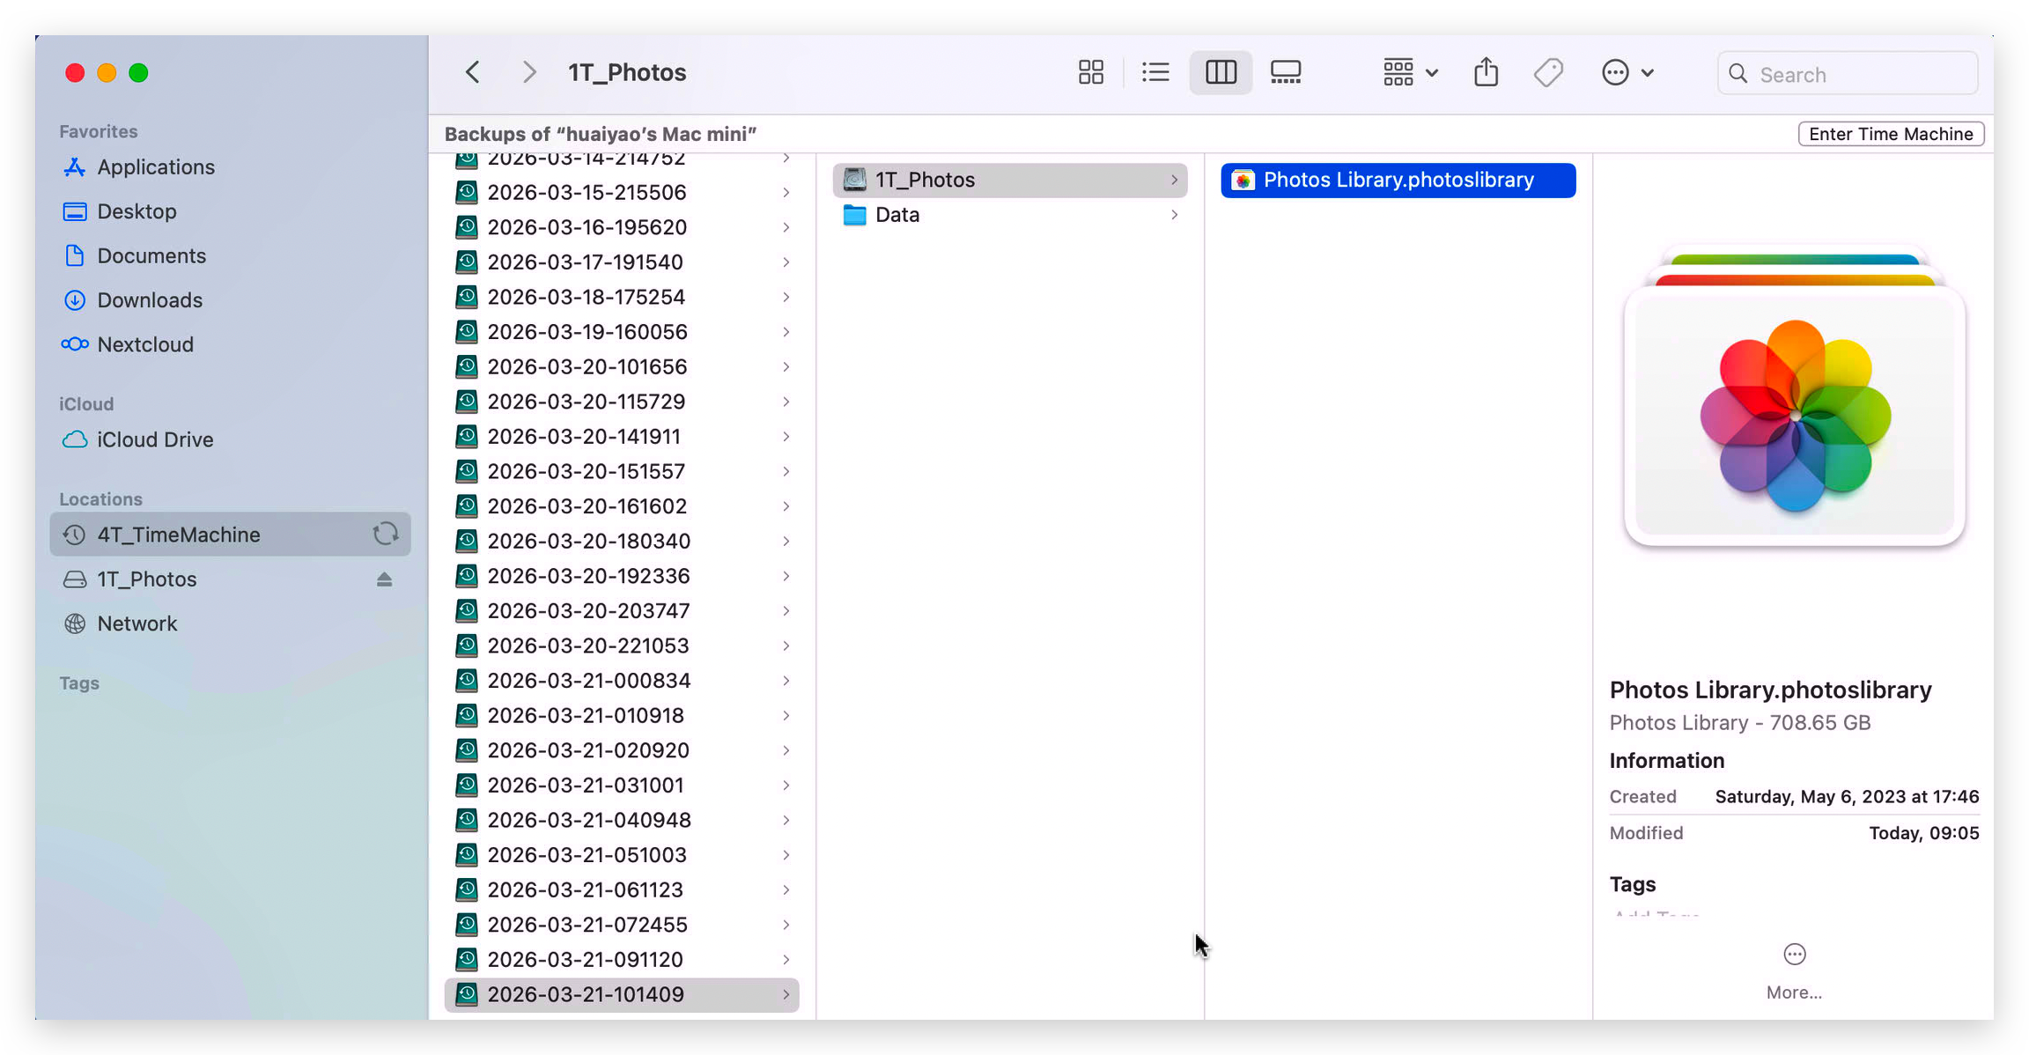
Task: Expand the Data folder chevron
Action: [1174, 215]
